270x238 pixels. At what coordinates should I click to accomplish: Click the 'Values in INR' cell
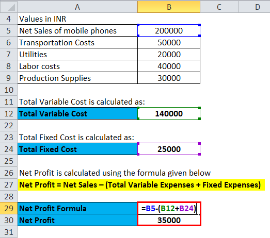tap(77, 19)
